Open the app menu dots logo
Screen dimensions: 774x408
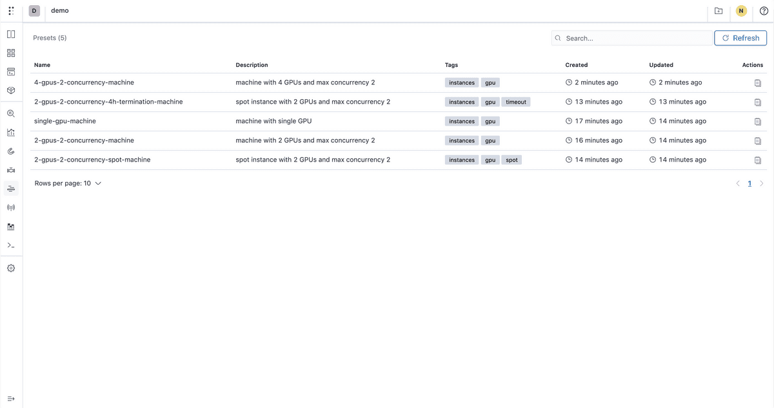pos(11,11)
